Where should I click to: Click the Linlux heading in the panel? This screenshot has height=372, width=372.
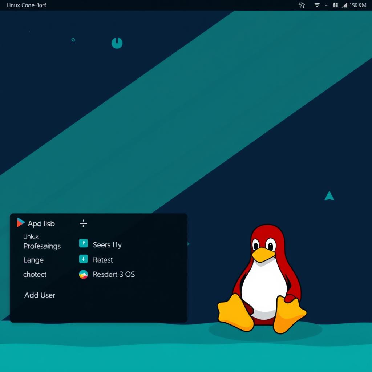tap(31, 236)
